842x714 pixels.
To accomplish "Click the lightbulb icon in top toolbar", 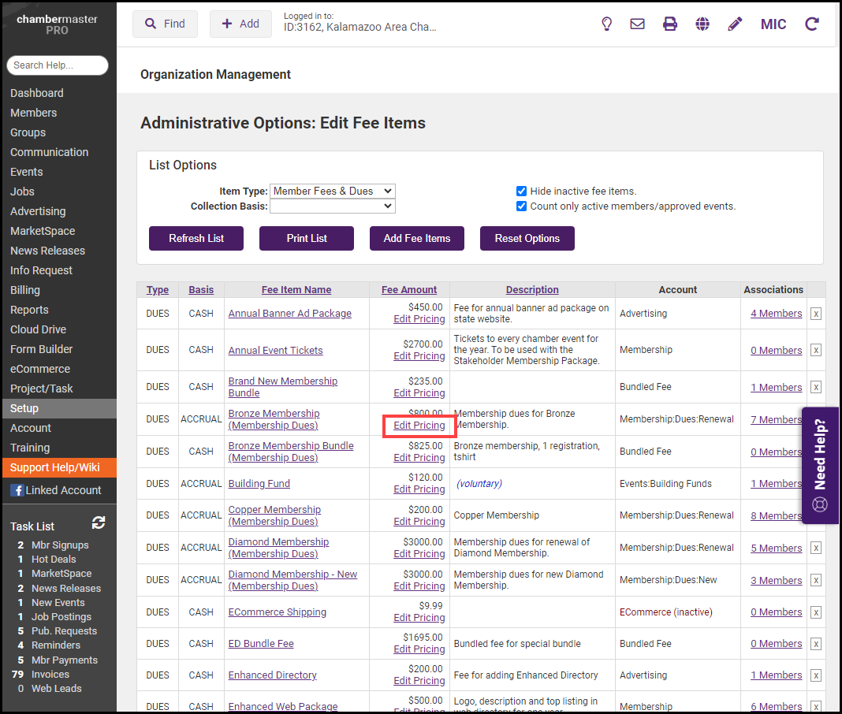I will (606, 24).
